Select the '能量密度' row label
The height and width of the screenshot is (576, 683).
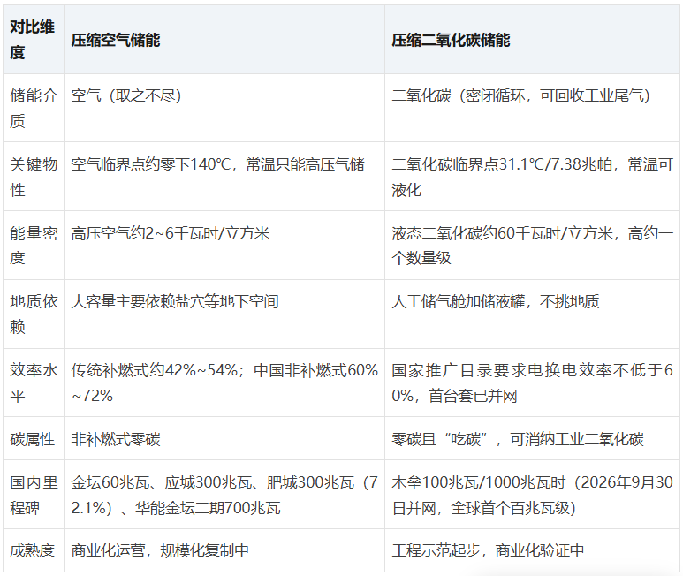pyautogui.click(x=34, y=246)
